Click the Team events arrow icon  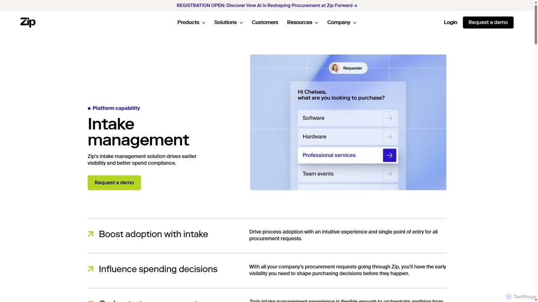390,174
